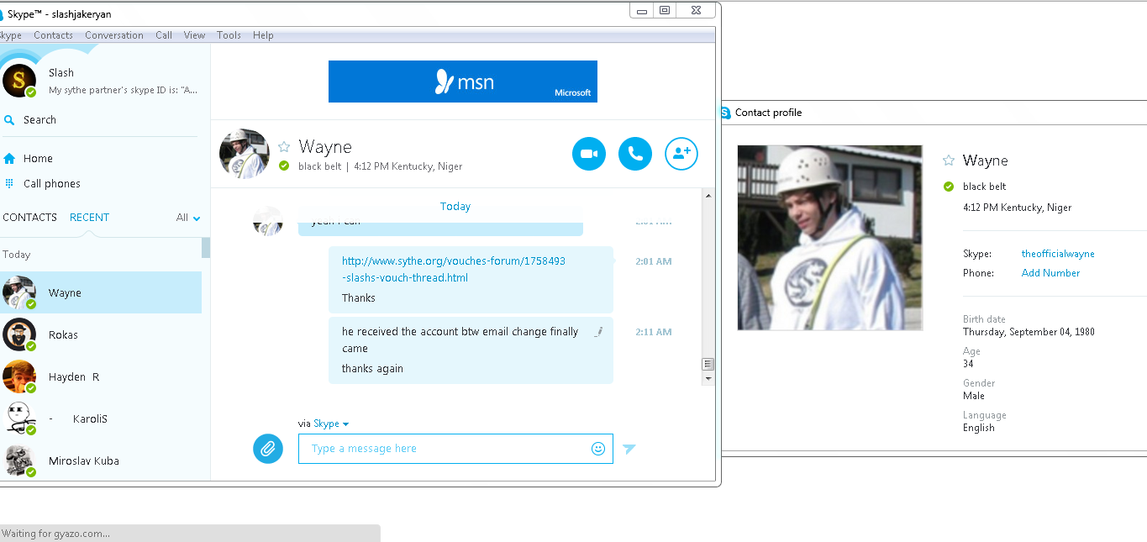Viewport: 1147px width, 542px height.
Task: Click the Call phones dial pad icon
Action: pyautogui.click(x=9, y=183)
